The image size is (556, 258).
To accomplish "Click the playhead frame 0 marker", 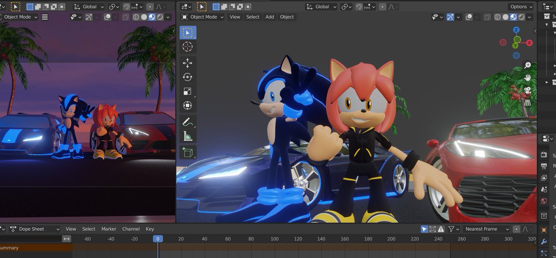I will 158,239.
